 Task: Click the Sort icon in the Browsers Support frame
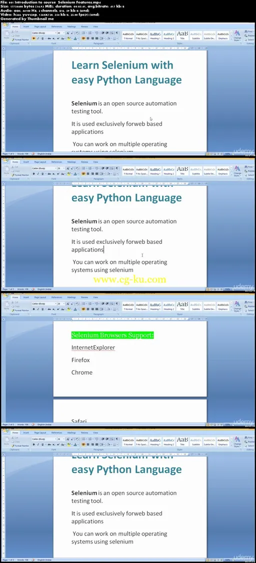click(112, 304)
